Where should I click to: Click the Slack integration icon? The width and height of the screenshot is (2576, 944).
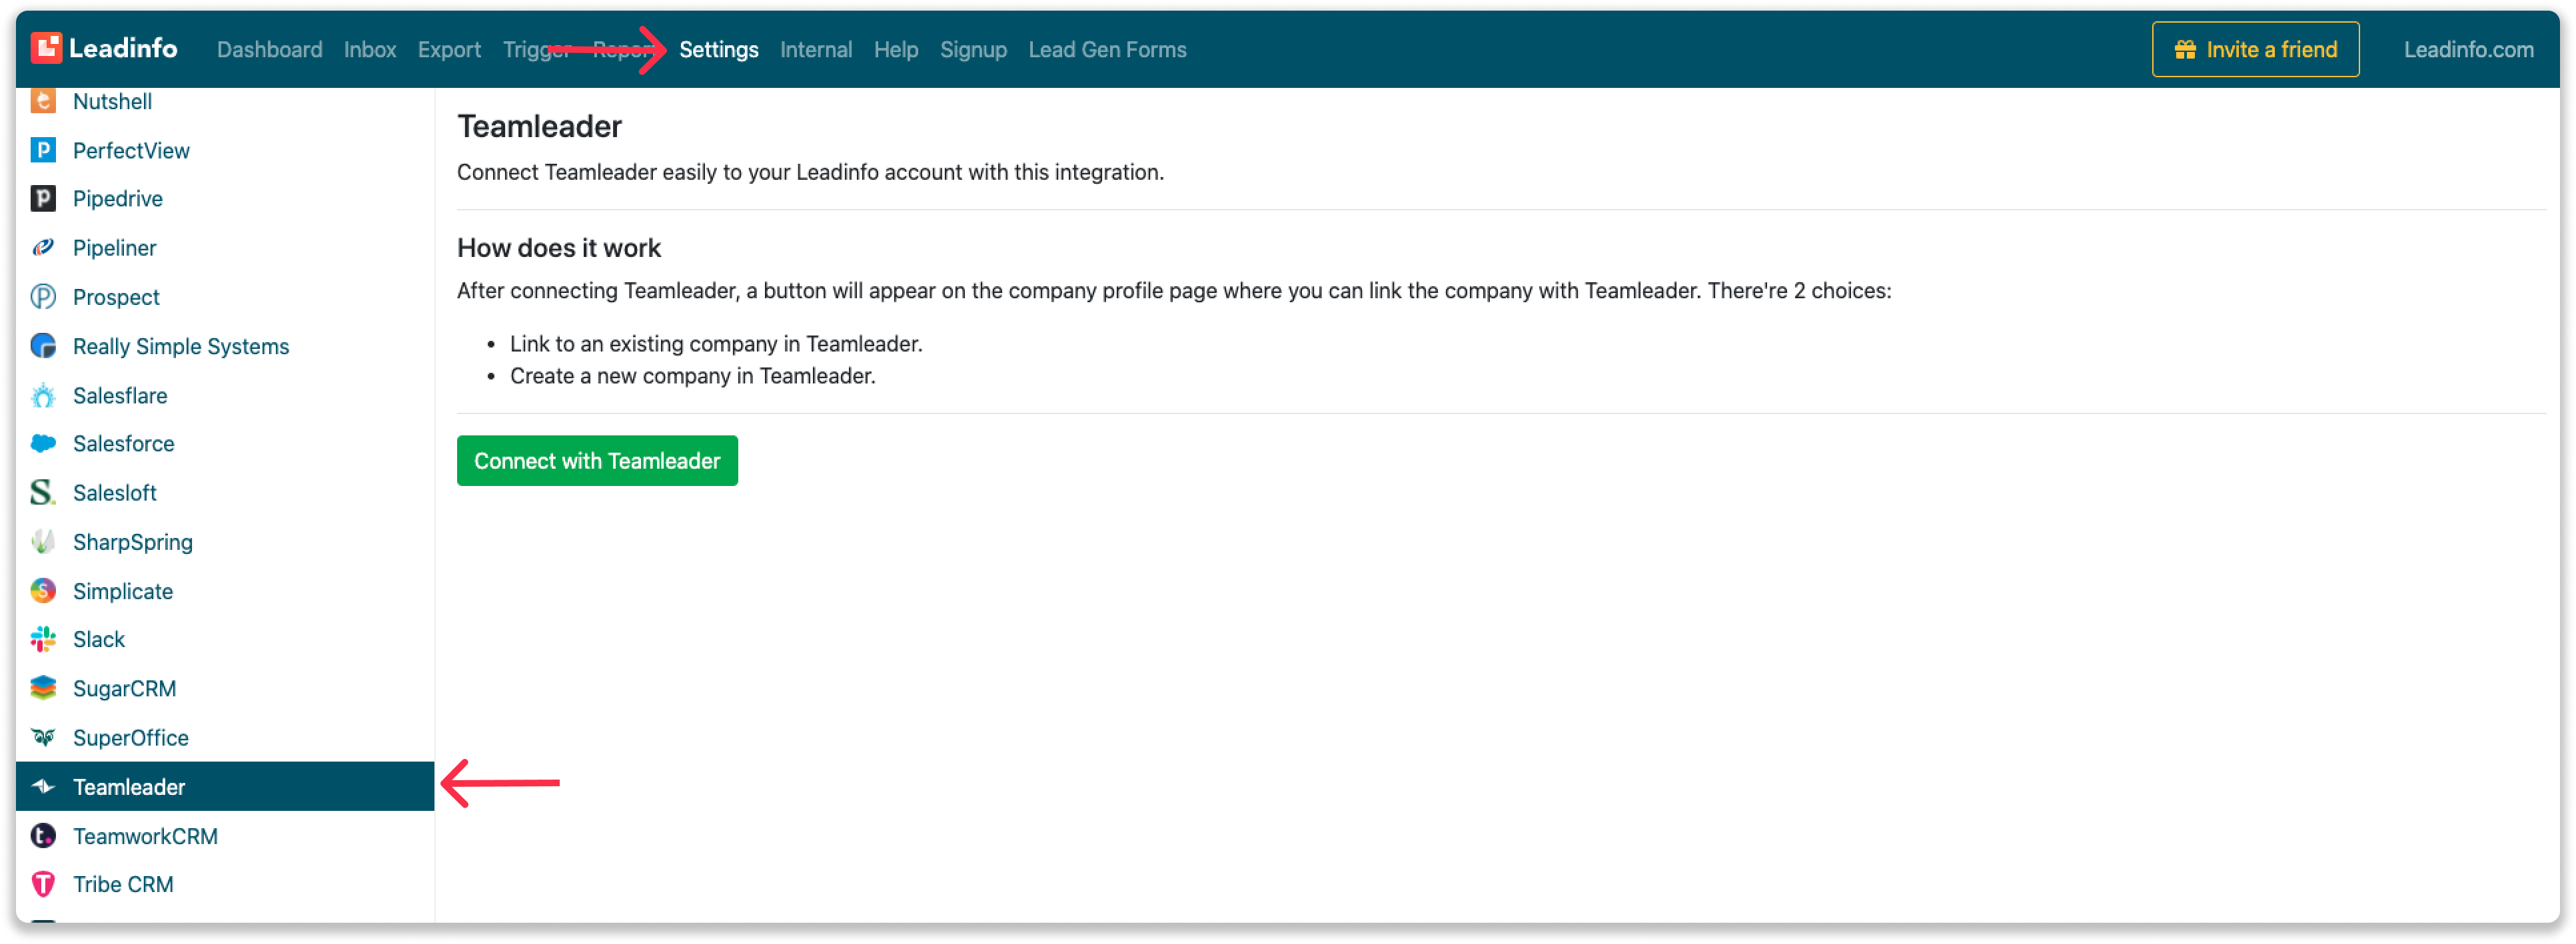tap(43, 638)
